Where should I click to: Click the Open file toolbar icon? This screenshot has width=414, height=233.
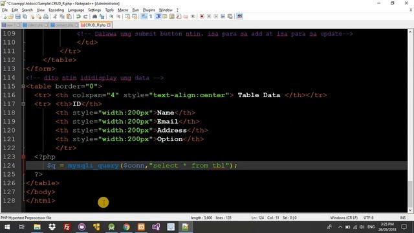tap(11, 16)
